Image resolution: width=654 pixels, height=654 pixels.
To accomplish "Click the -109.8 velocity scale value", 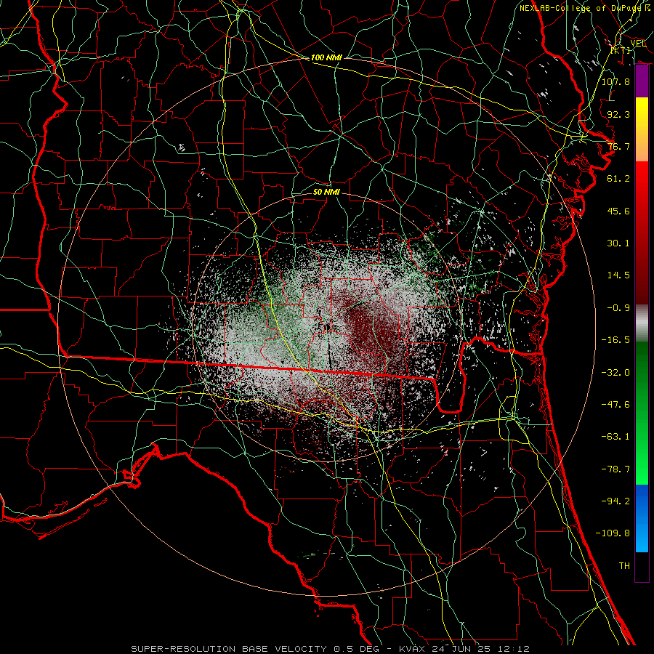I will (613, 533).
